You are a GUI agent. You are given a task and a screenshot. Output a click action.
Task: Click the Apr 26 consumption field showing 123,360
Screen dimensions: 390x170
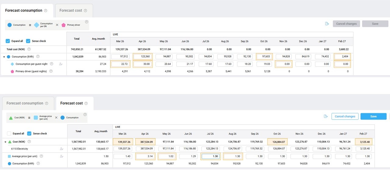142,56
